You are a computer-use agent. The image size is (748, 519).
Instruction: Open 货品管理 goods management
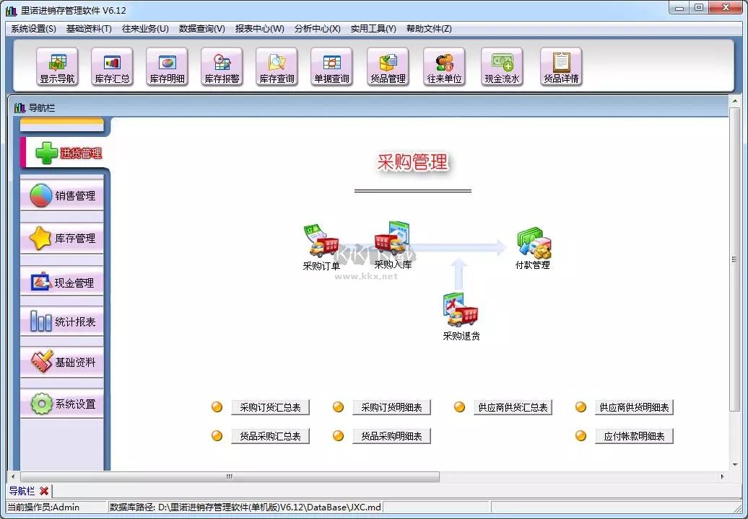tap(388, 66)
